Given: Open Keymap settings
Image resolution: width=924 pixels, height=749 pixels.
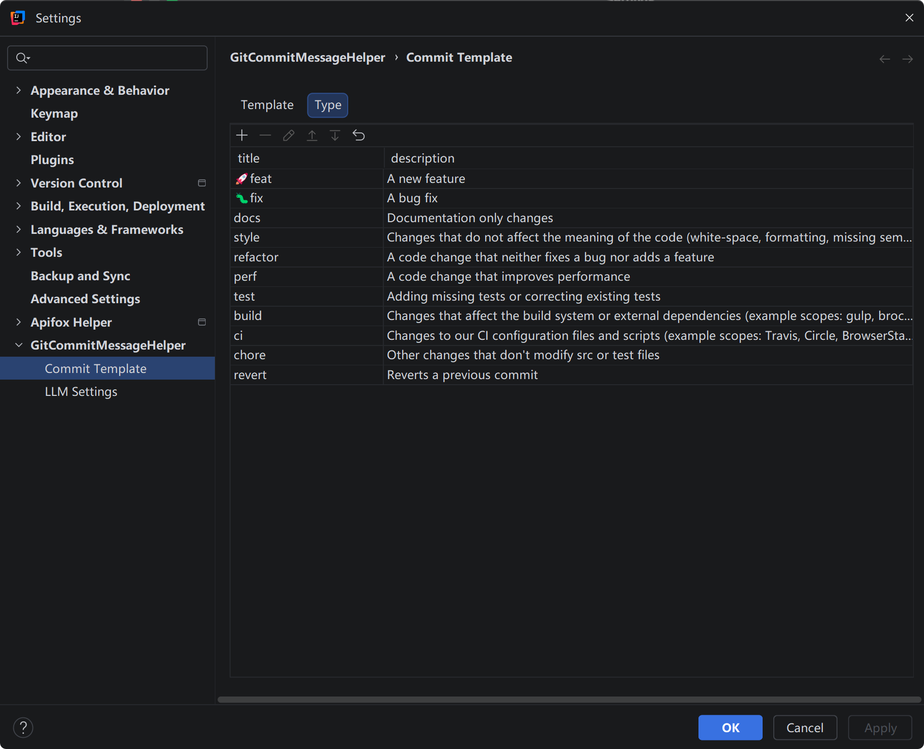Looking at the screenshot, I should (54, 114).
